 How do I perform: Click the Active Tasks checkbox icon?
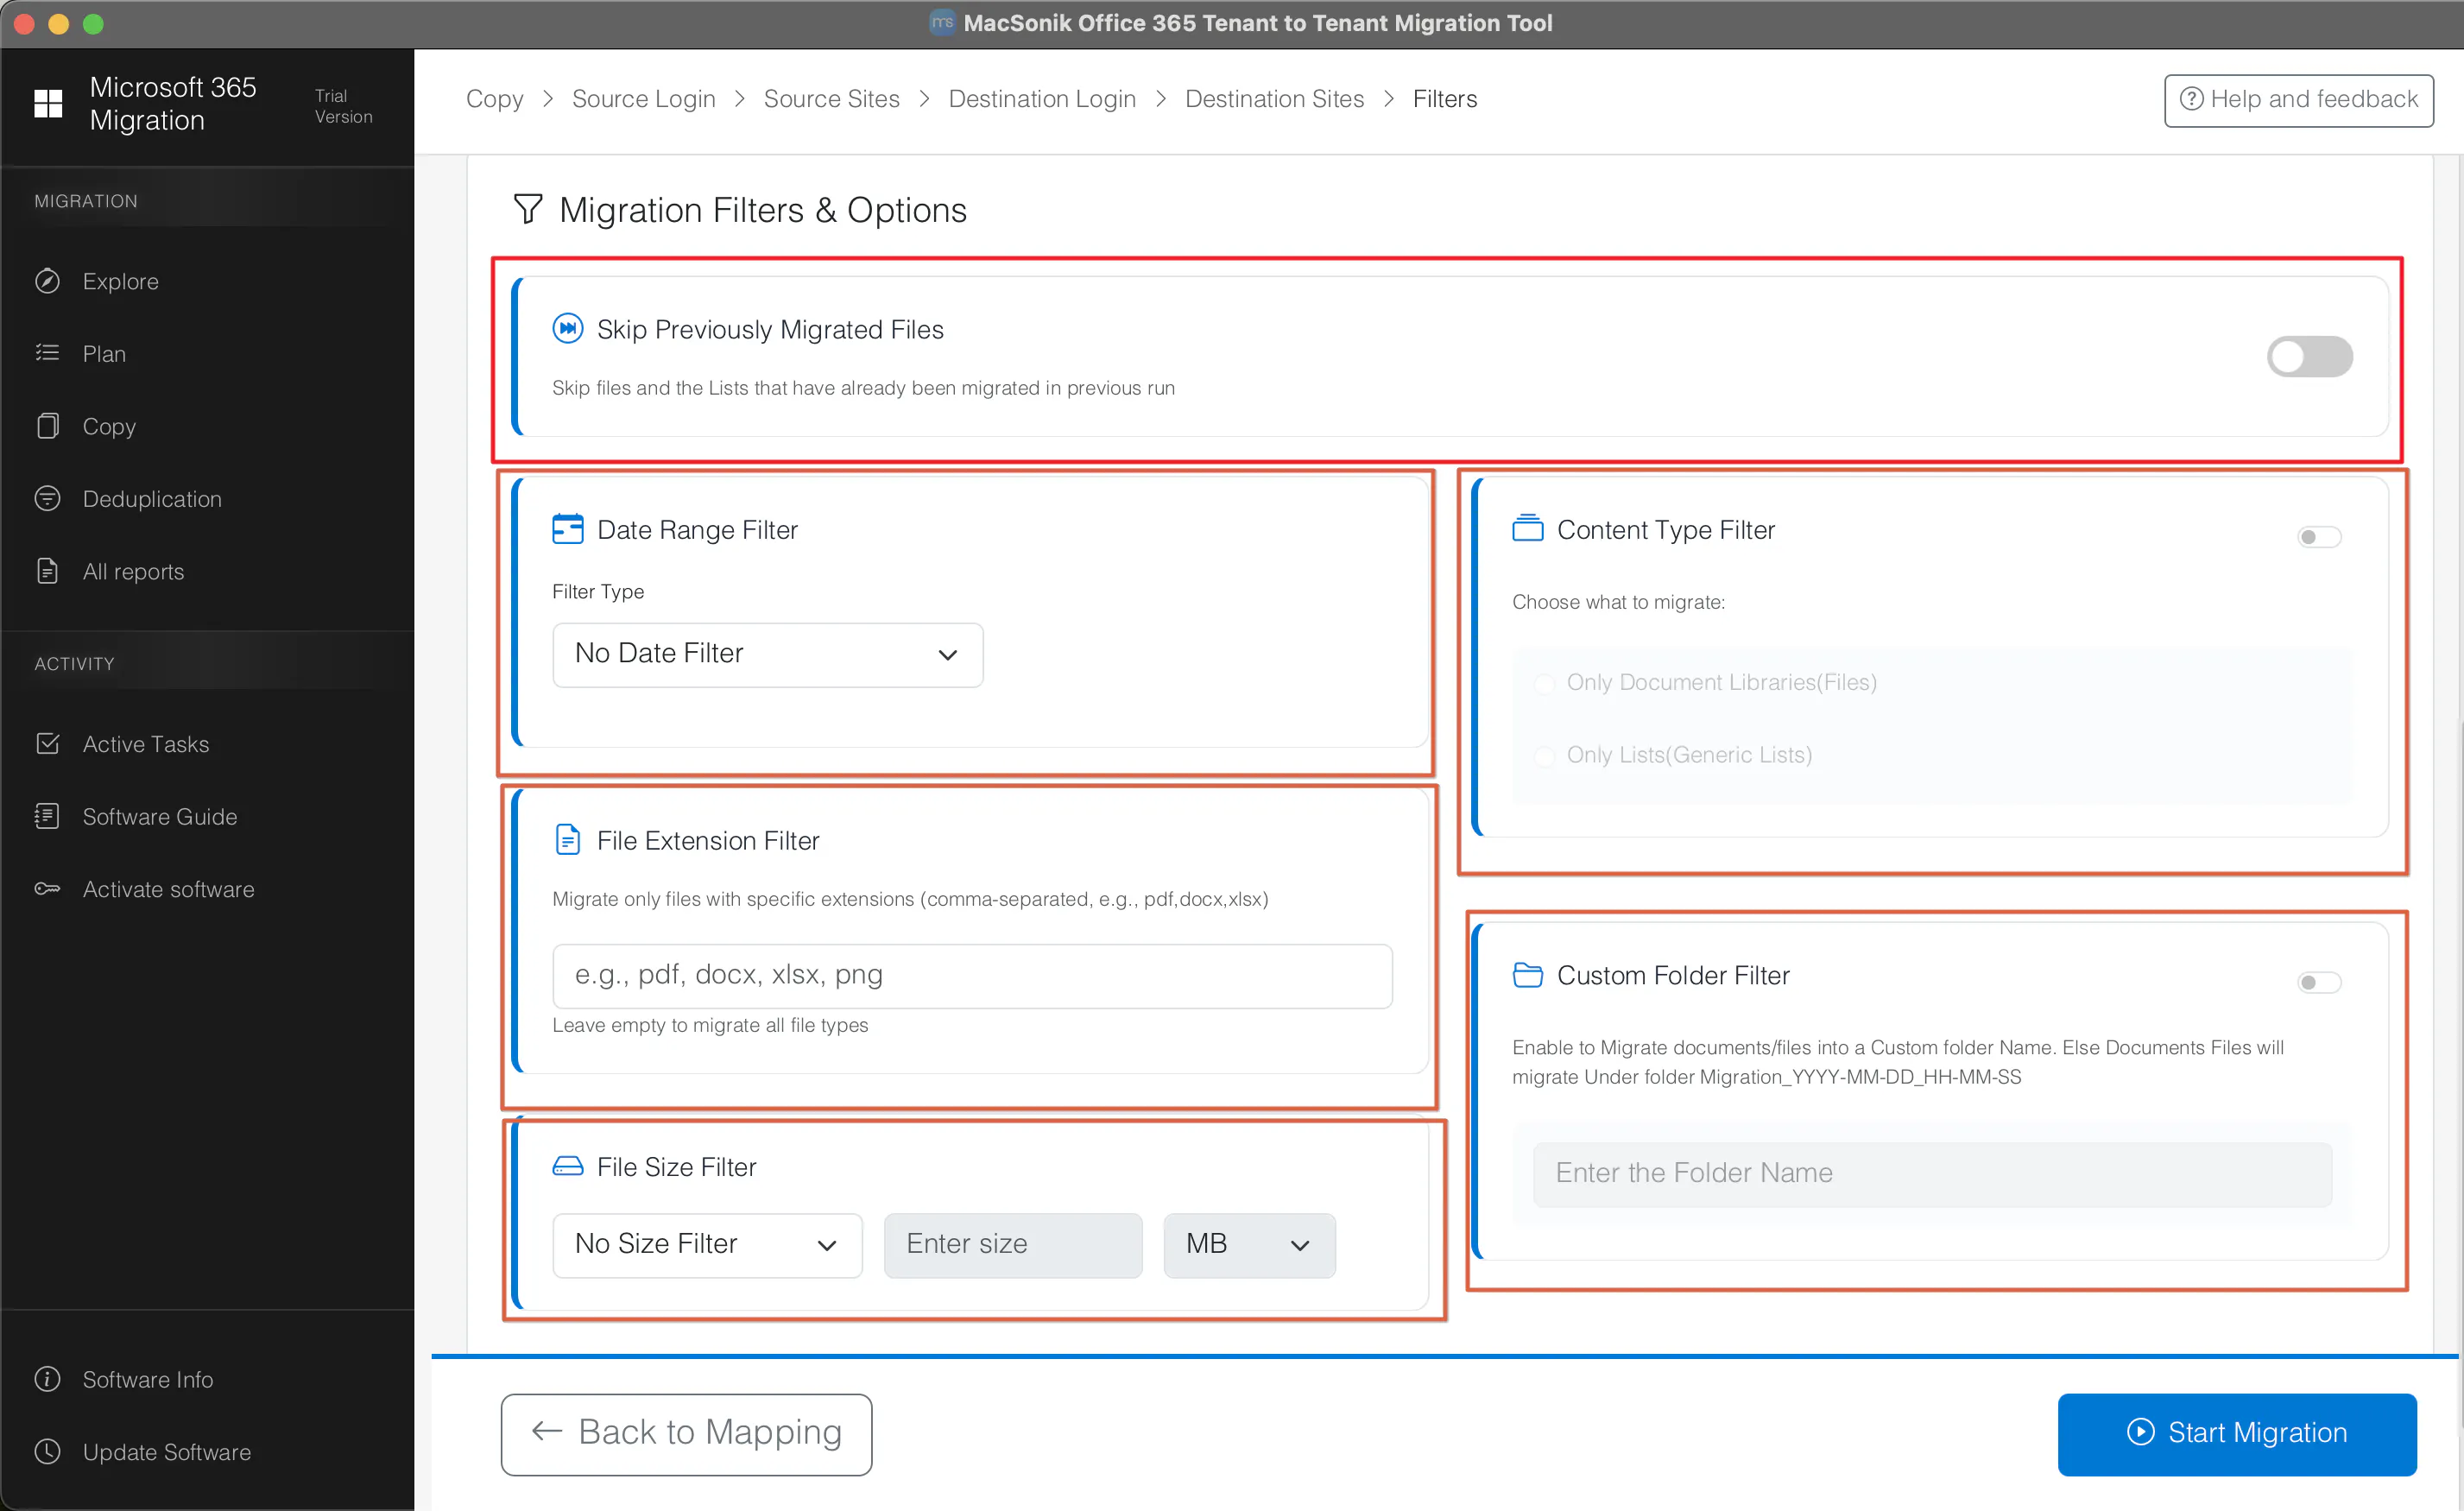pos(47,743)
